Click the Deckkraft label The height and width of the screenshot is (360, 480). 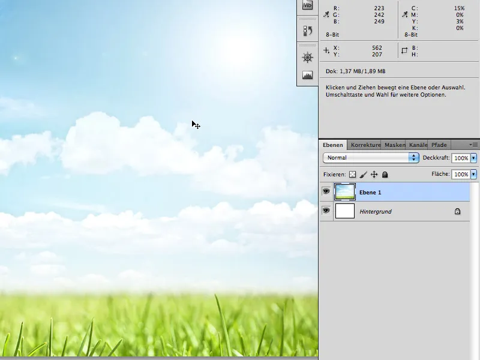click(436, 158)
